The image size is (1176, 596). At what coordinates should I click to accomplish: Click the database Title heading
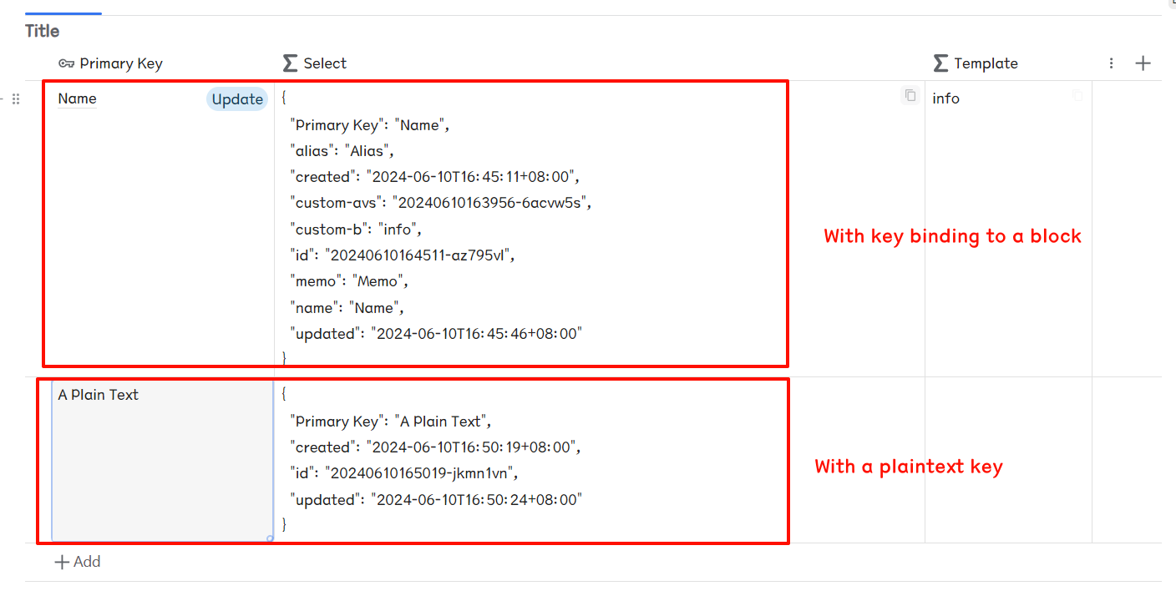coord(42,31)
